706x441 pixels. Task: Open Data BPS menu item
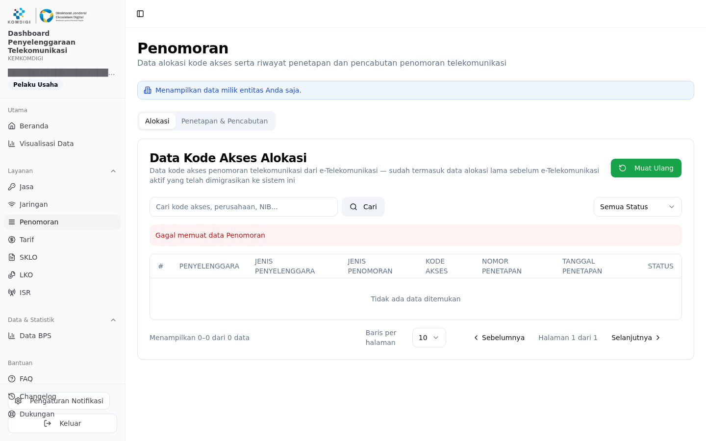tap(62, 336)
